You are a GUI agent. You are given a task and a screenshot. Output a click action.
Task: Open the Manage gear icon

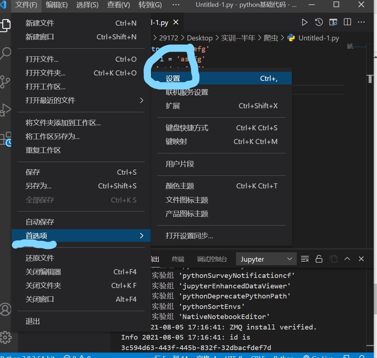click(x=5, y=337)
